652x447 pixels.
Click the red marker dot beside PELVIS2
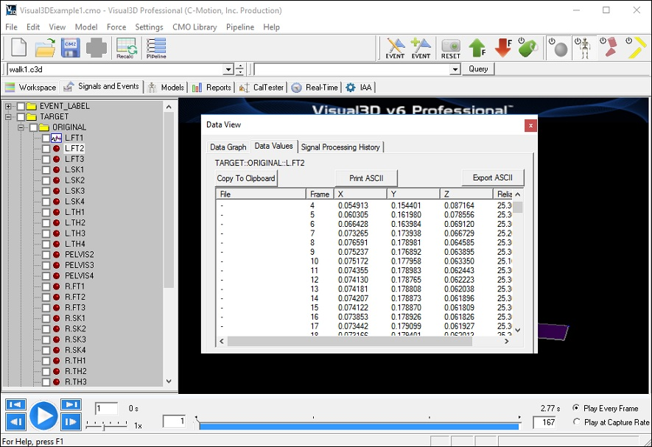pos(56,255)
